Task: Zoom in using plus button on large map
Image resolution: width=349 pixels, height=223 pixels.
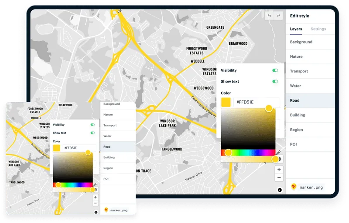Action: tap(279, 170)
